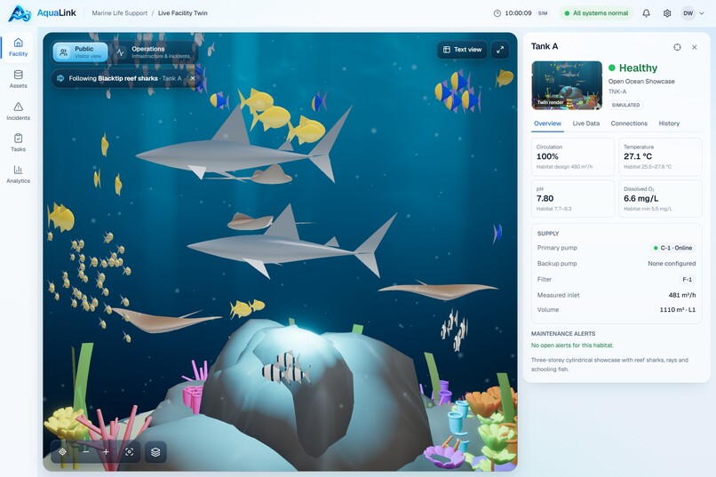Select the History tab
Image resolution: width=716 pixels, height=477 pixels.
pyautogui.click(x=669, y=123)
